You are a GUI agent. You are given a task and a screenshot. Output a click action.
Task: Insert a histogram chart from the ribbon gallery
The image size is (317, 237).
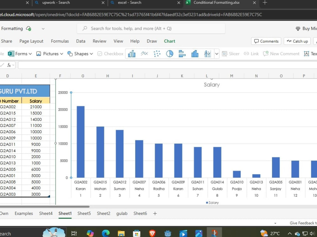pos(195,54)
